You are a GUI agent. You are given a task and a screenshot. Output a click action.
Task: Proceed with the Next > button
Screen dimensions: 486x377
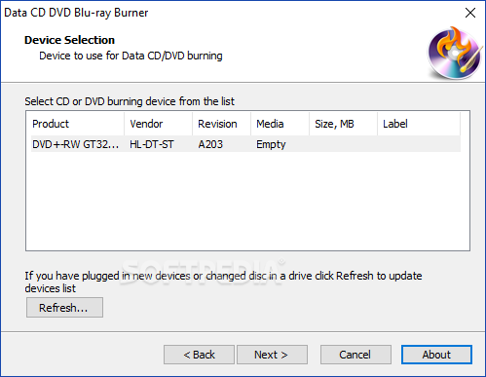coord(272,355)
